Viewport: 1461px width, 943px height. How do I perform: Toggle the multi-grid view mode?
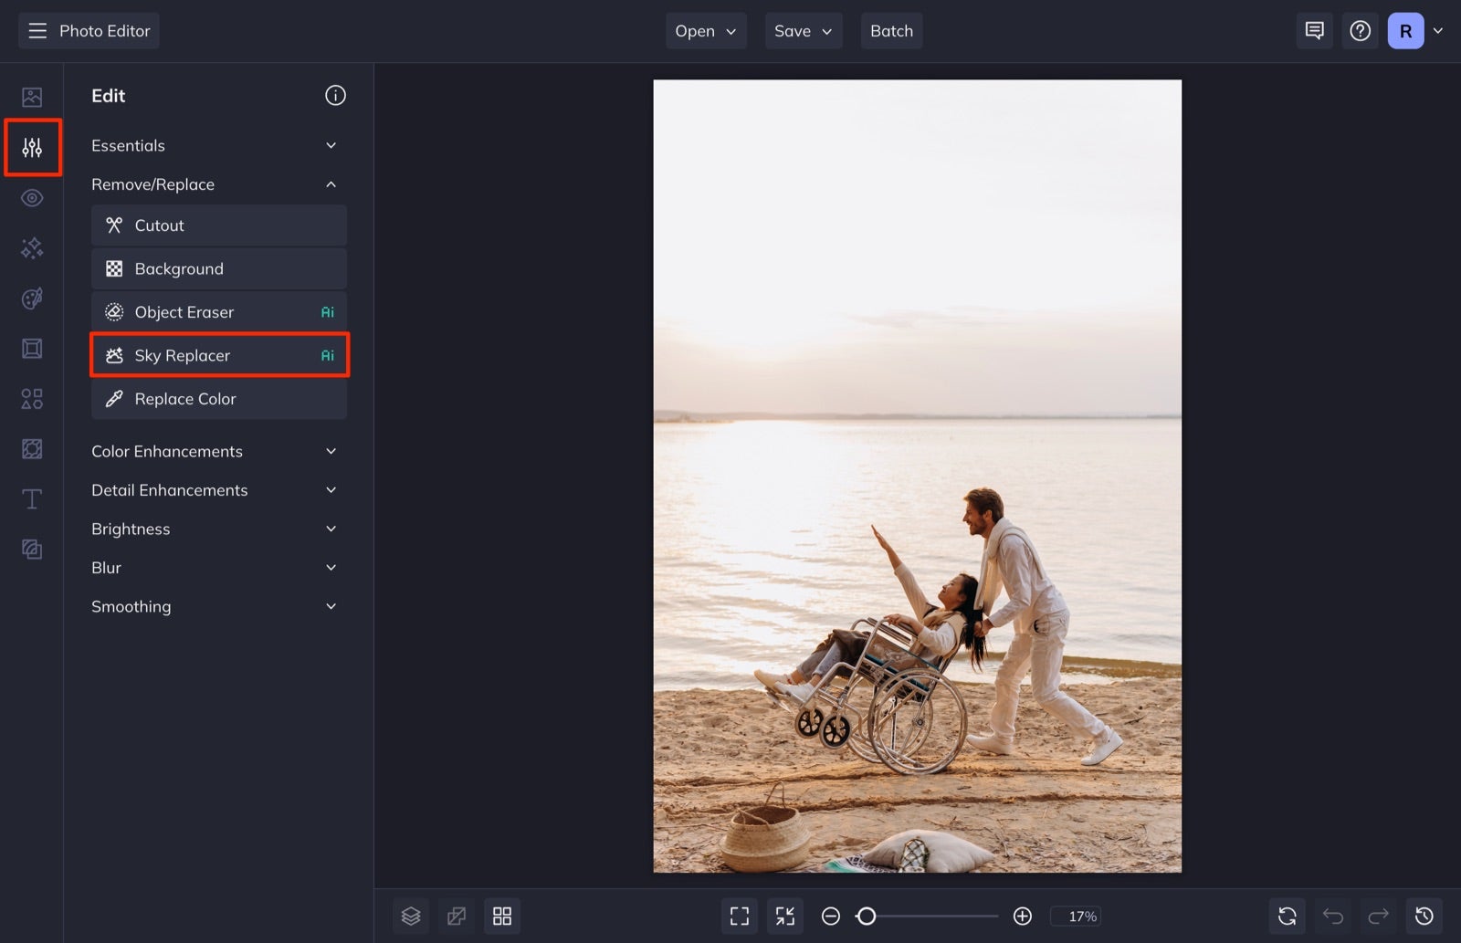click(x=501, y=916)
